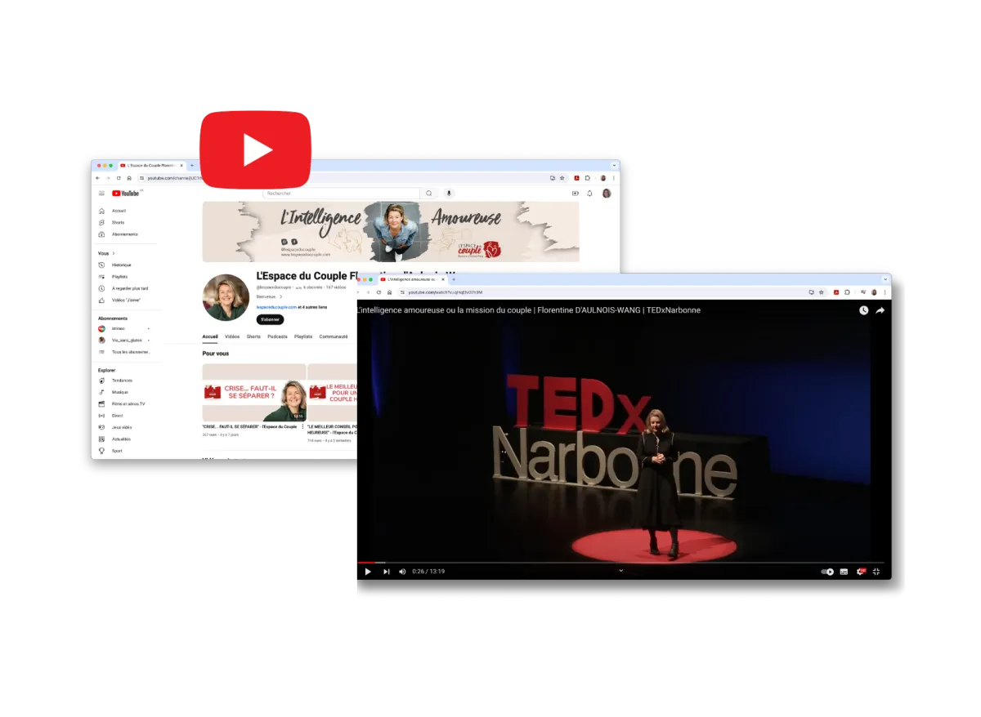Open the tab search dropdown in channel window
The image size is (981, 717).
tap(614, 166)
